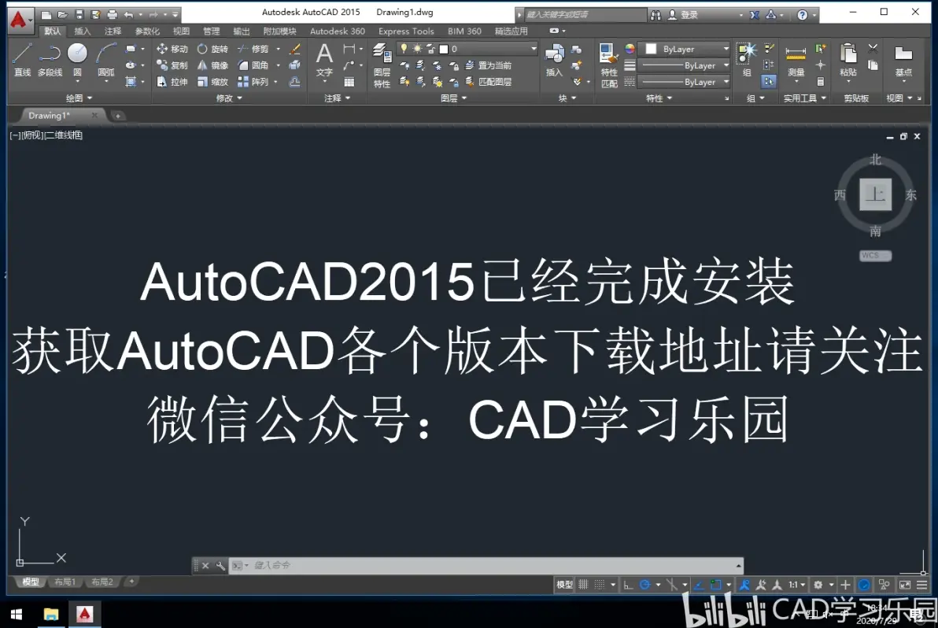Click the 插入 (Insert) block icon

[x=555, y=59]
